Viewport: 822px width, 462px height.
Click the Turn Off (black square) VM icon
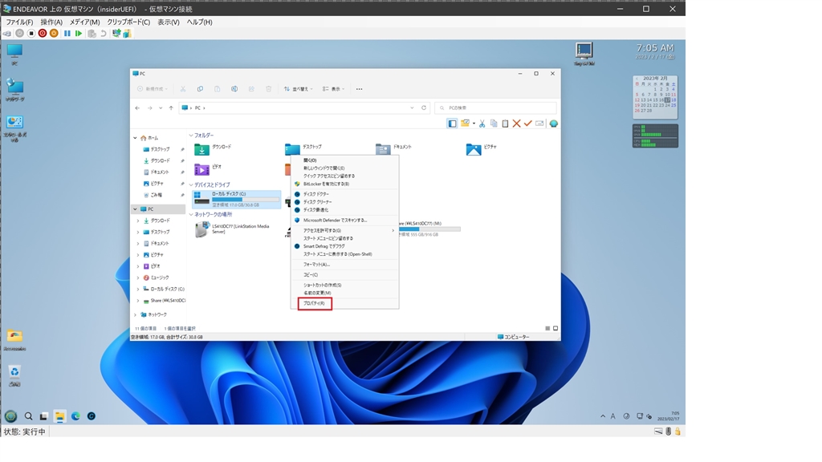pos(31,34)
